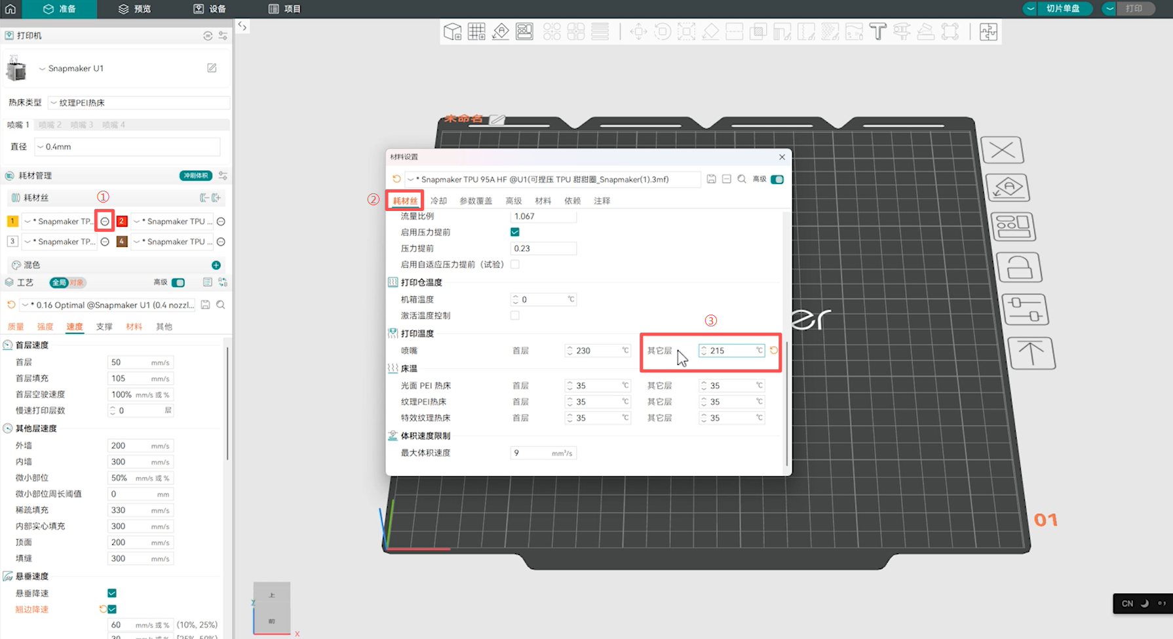This screenshot has width=1173, height=639.
Task: Click the printer sync icon beside 打印机
Action: pyautogui.click(x=208, y=35)
